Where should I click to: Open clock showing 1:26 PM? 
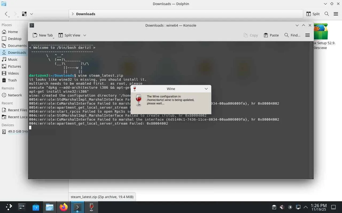[319, 207]
